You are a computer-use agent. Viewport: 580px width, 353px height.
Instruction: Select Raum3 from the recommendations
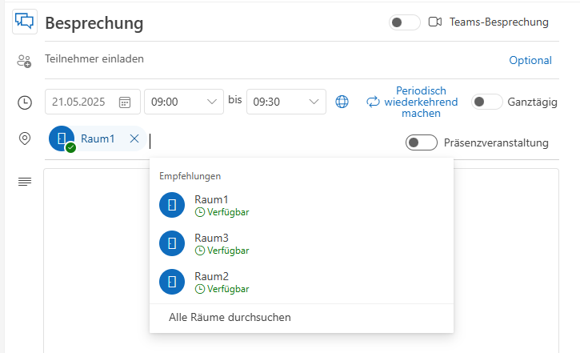point(211,243)
